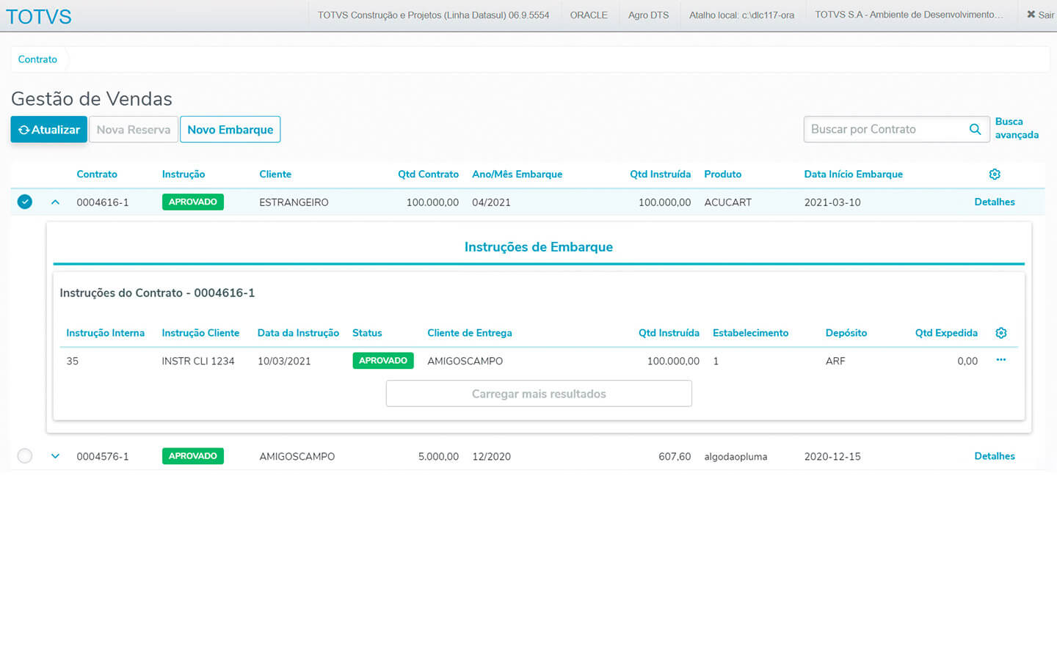Expand contract 0004576-1 row
The image size is (1057, 660).
click(x=55, y=456)
